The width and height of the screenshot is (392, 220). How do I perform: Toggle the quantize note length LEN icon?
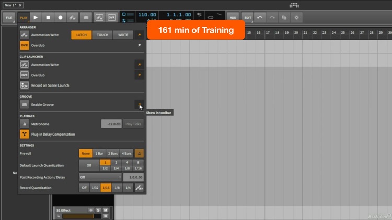[x=139, y=188]
